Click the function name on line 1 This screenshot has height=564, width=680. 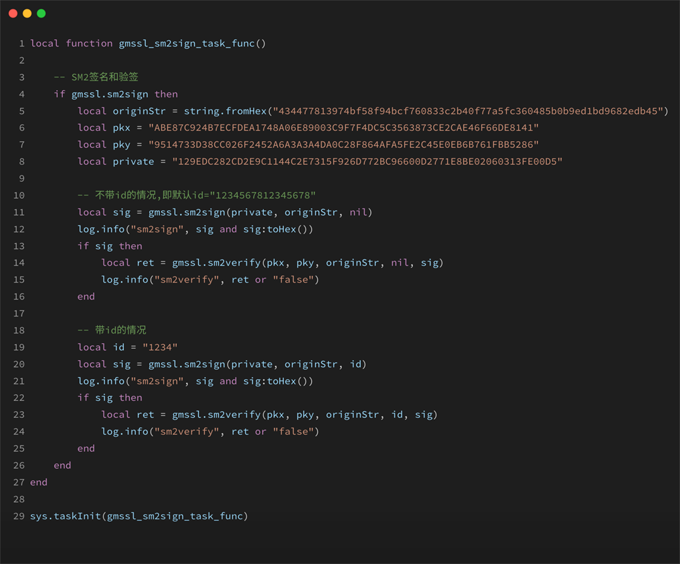coord(186,43)
